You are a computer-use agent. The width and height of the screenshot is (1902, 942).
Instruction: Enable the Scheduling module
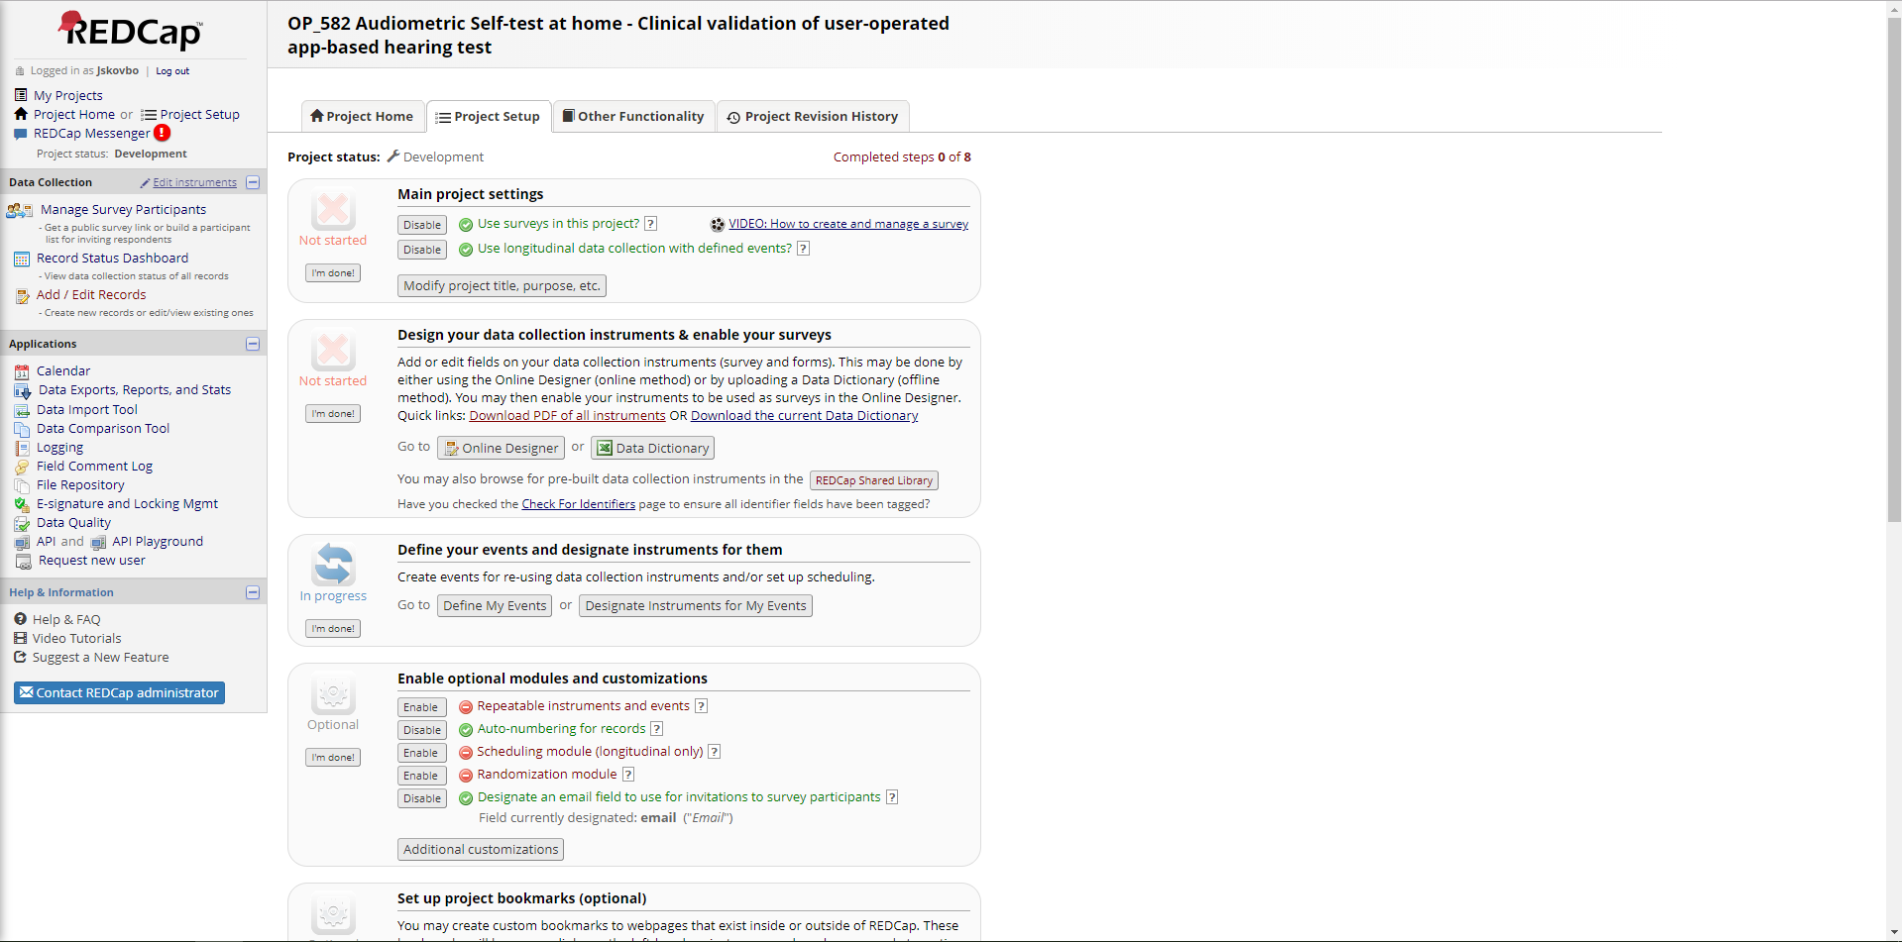421,753
